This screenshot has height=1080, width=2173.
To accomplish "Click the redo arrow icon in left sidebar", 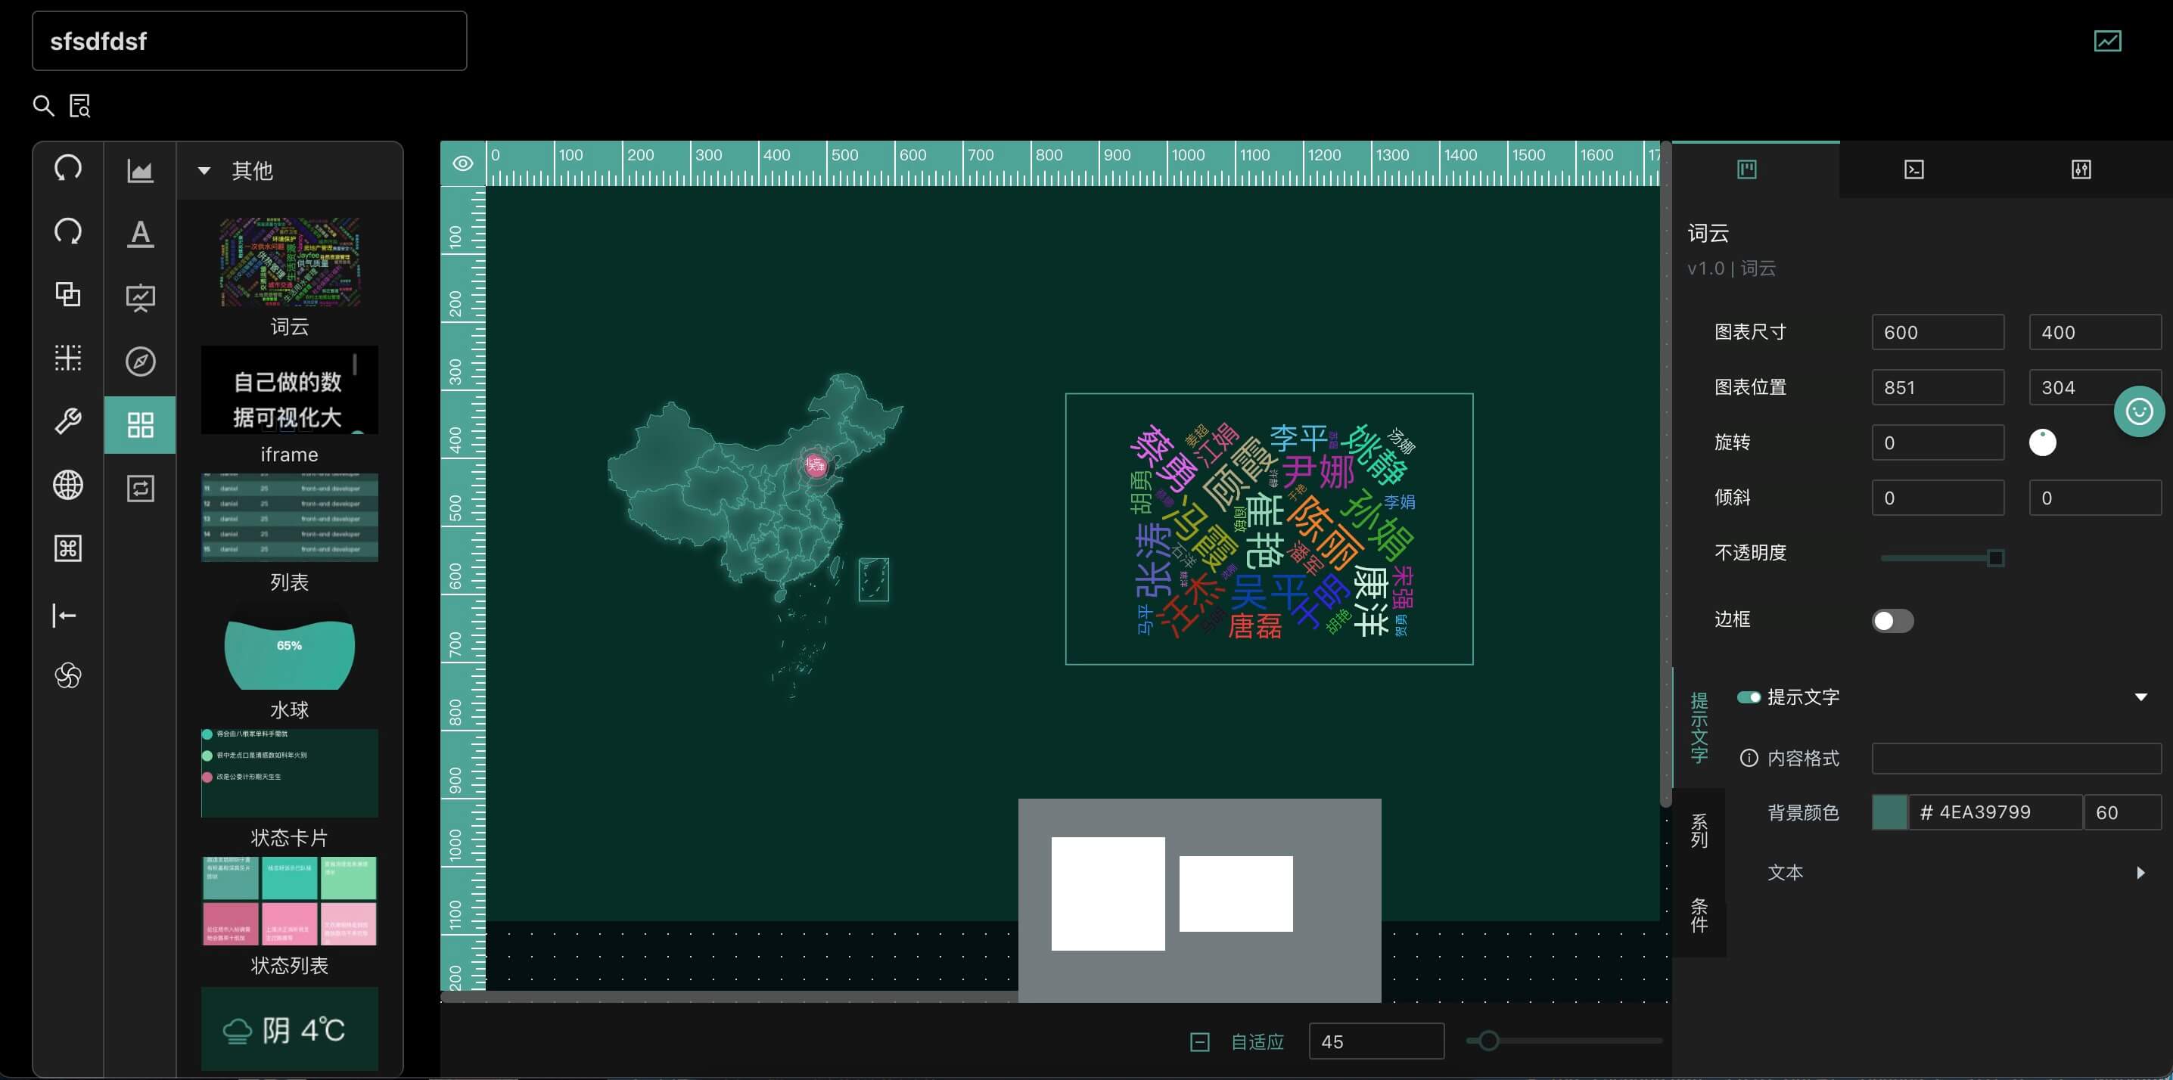I will tap(67, 231).
